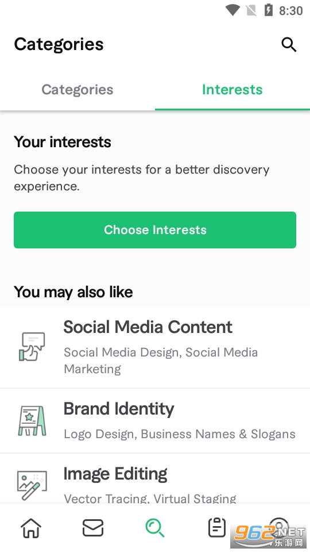Select the Interests tab
Image resolution: width=310 pixels, height=552 pixels.
pyautogui.click(x=232, y=90)
